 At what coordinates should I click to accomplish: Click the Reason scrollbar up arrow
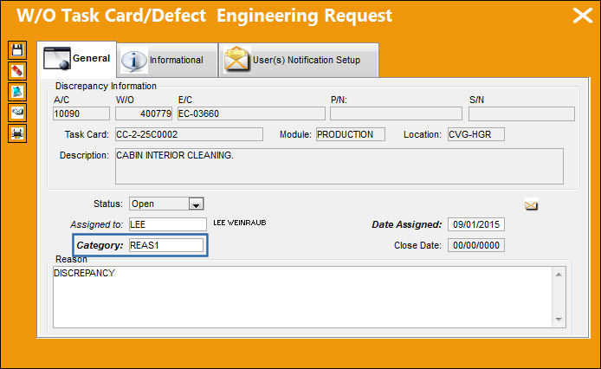click(x=559, y=275)
